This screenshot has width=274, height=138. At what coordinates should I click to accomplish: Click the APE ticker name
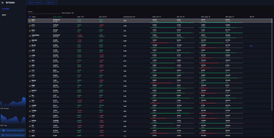coord(33,136)
